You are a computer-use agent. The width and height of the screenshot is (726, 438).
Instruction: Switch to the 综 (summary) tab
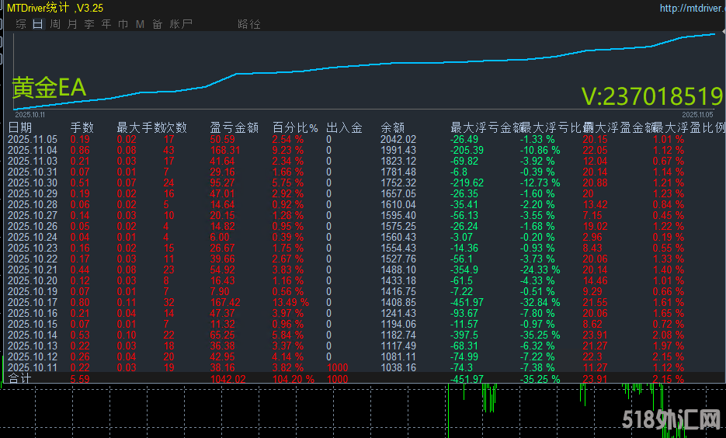[x=21, y=24]
